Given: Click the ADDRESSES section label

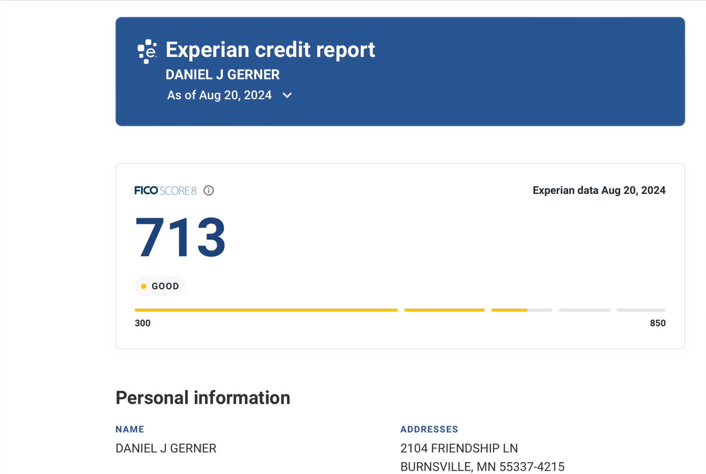Looking at the screenshot, I should (429, 429).
